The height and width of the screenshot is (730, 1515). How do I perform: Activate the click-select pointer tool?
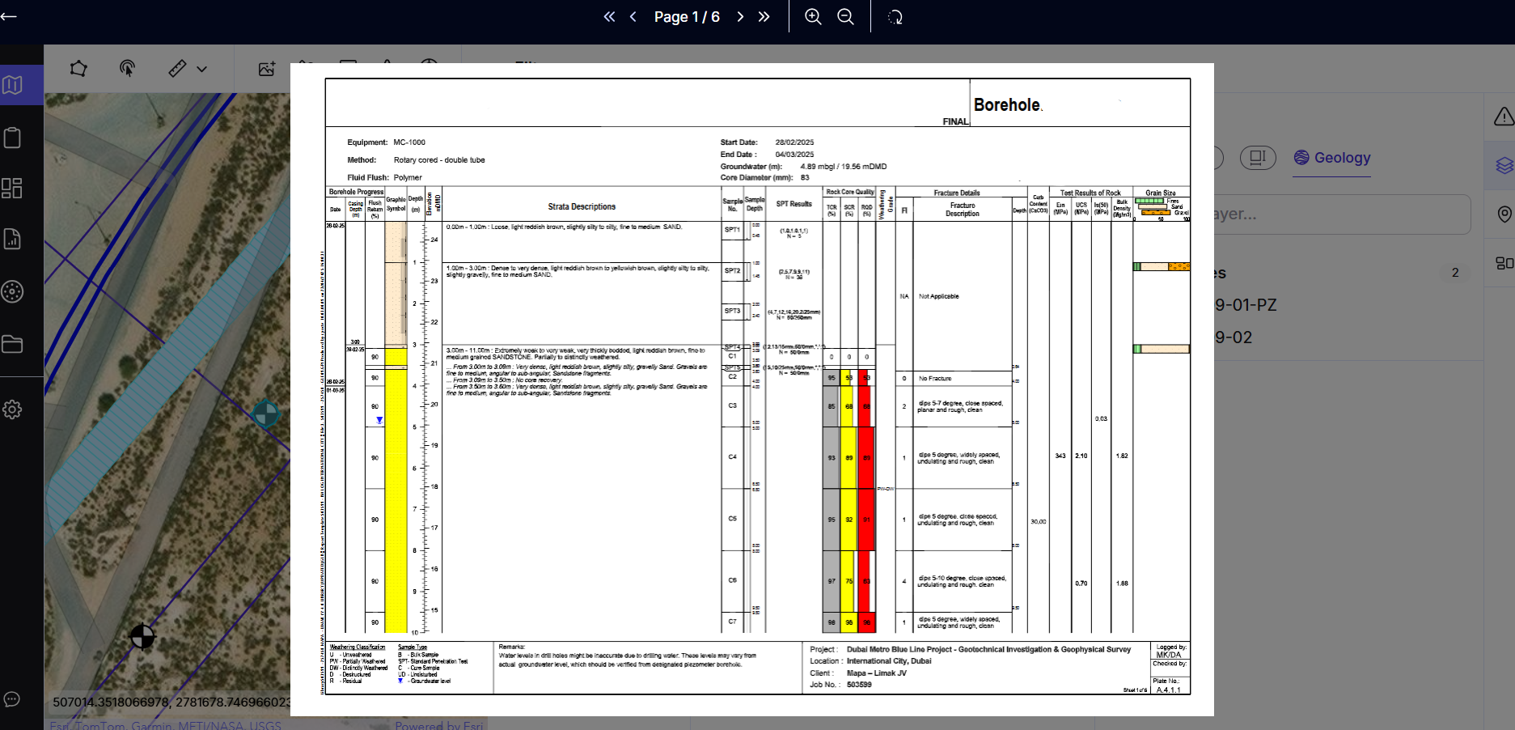click(127, 69)
